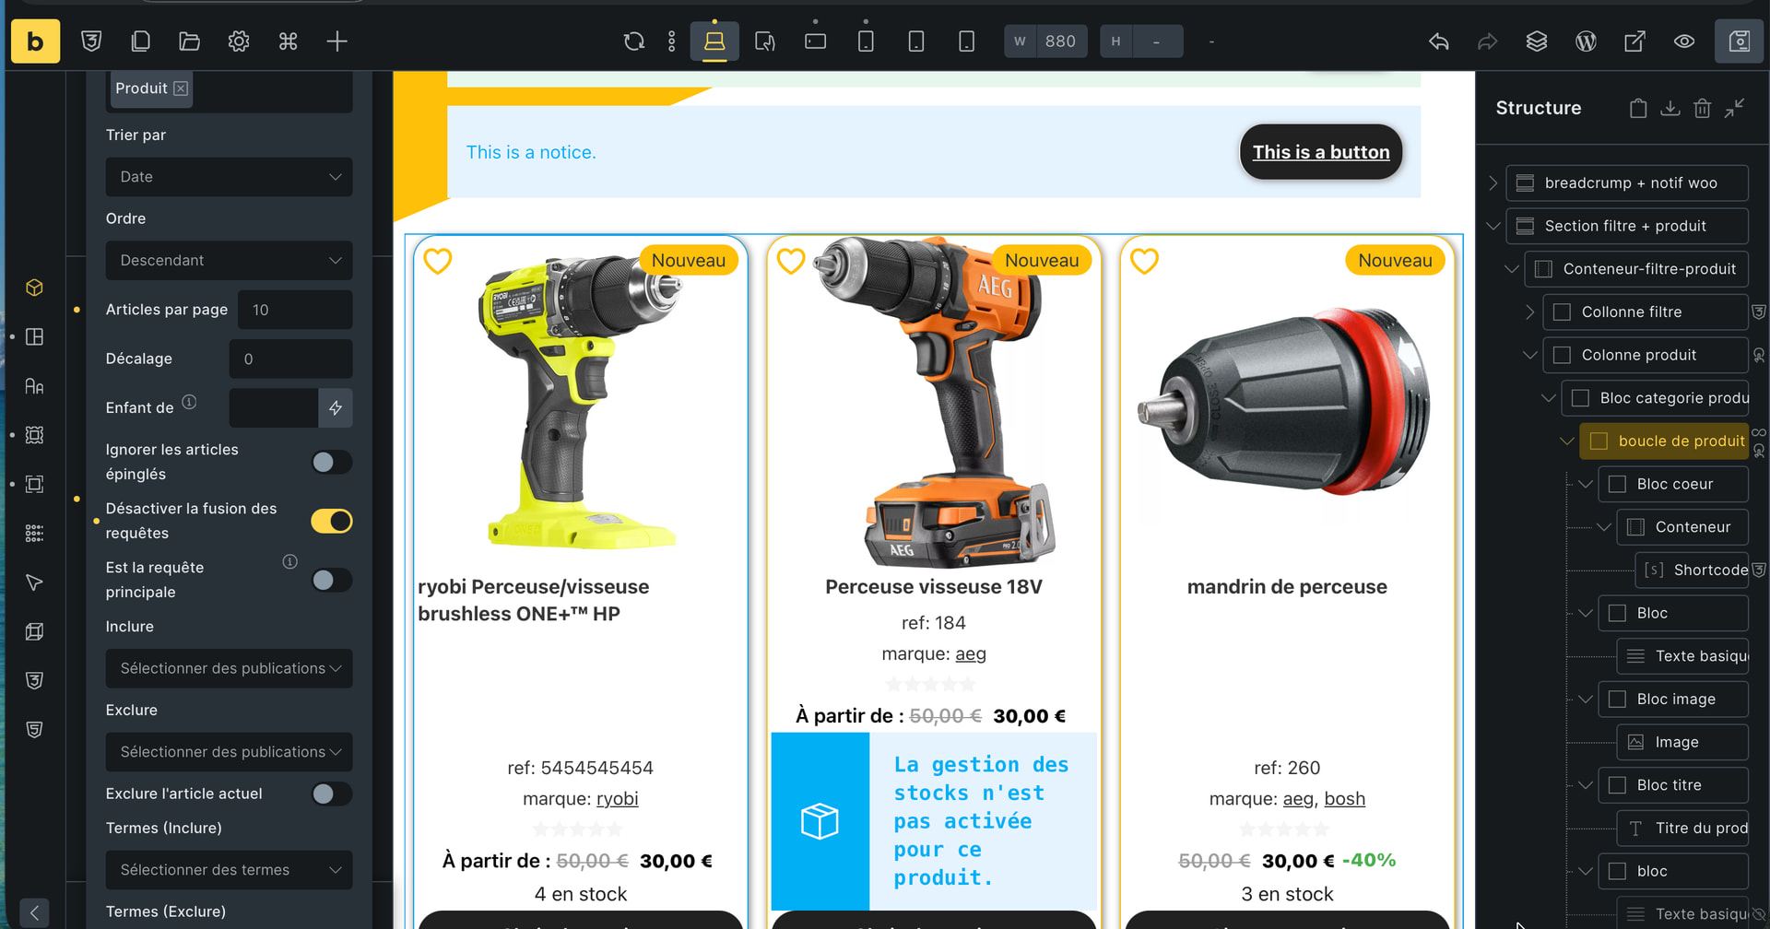Click the reload canvas icon
The width and height of the screenshot is (1770, 929).
point(633,41)
